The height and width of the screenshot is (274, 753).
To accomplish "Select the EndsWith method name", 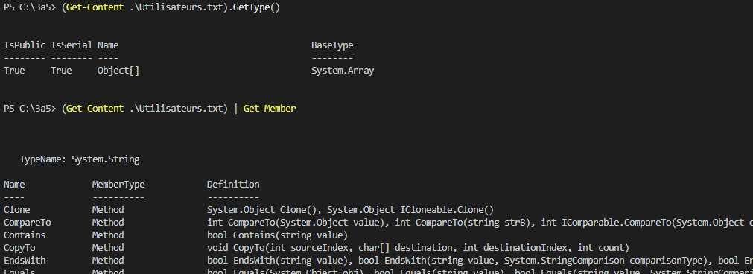I will click(25, 260).
